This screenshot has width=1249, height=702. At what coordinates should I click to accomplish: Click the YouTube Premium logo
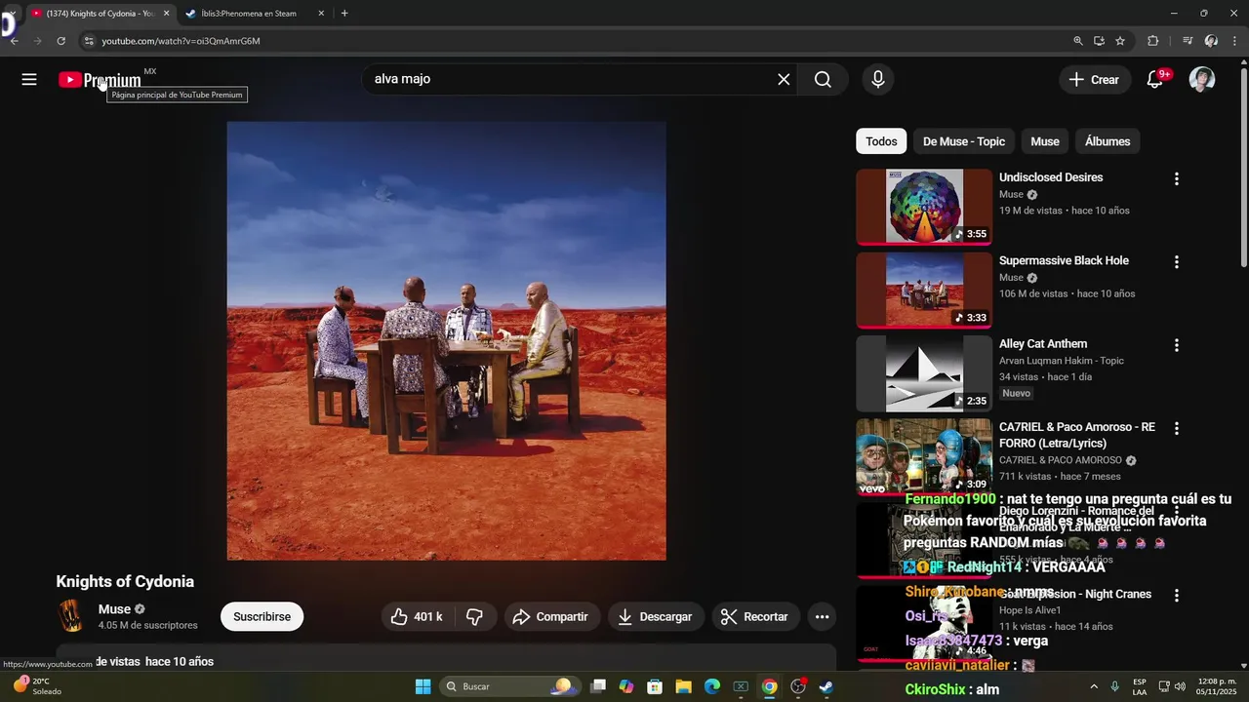(x=100, y=80)
